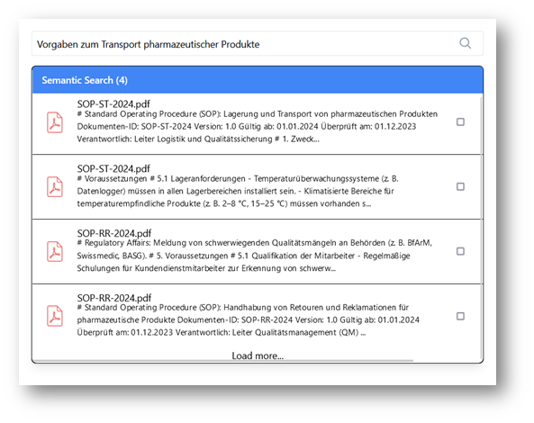Click snippet 'Verantwortlich: Leiter Qualitätsmanagement (QM)'
The width and height of the screenshot is (534, 423).
[x=267, y=332]
